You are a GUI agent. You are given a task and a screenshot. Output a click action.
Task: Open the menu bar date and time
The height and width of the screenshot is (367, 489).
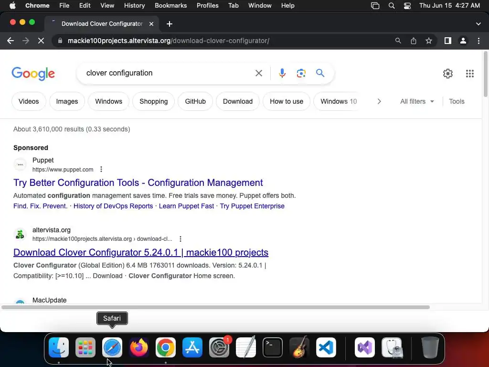click(449, 6)
